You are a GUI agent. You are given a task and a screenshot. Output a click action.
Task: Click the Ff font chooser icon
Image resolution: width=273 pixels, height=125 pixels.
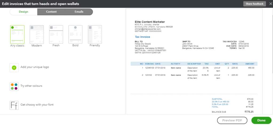pyautogui.click(x=14, y=105)
